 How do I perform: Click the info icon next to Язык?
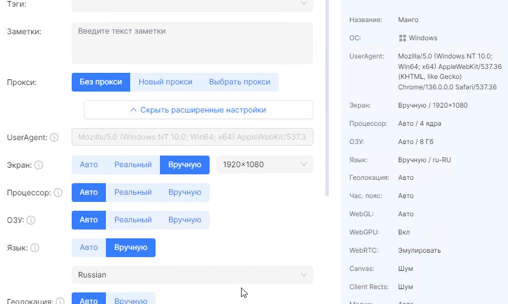(35, 248)
